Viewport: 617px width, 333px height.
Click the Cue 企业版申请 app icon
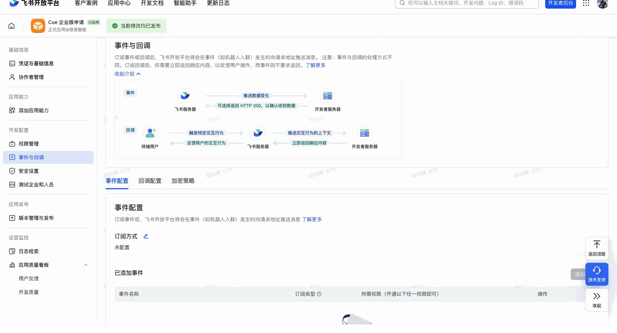coord(38,26)
